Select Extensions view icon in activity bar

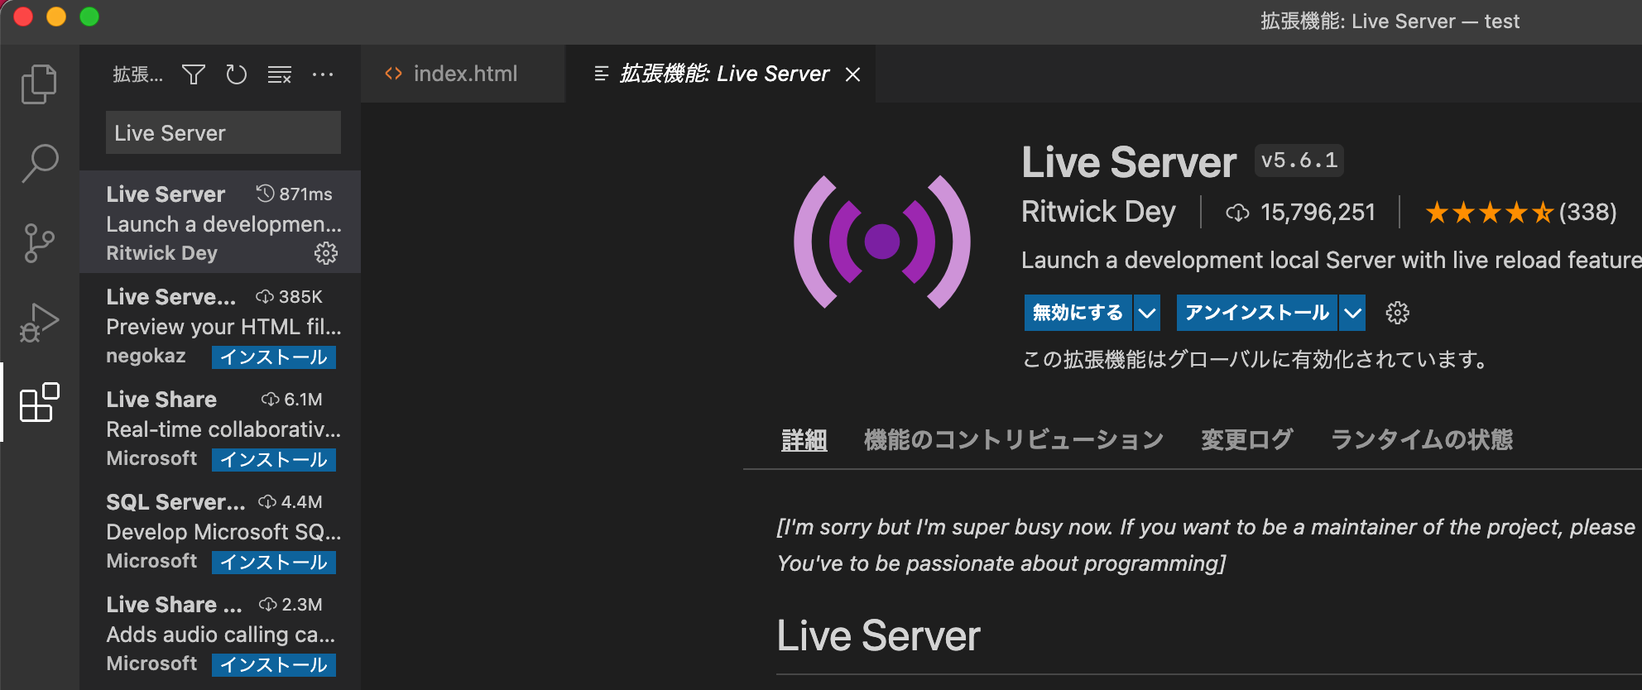point(39,403)
